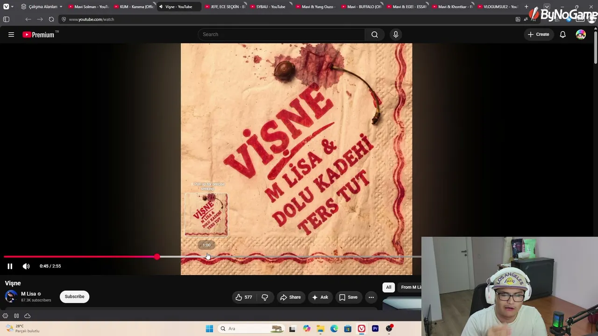Viewport: 598px width, 336px height.
Task: Open sync cloud icon in status bar
Action: (27, 316)
